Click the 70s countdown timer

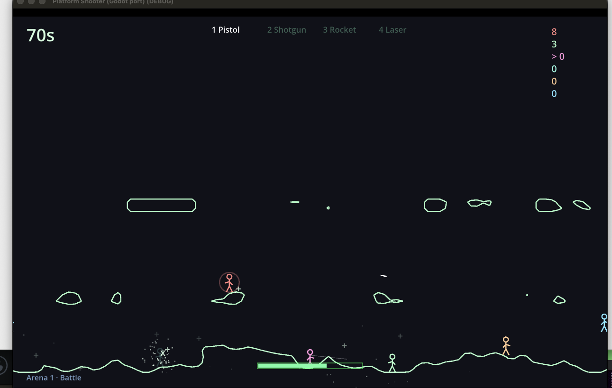40,35
